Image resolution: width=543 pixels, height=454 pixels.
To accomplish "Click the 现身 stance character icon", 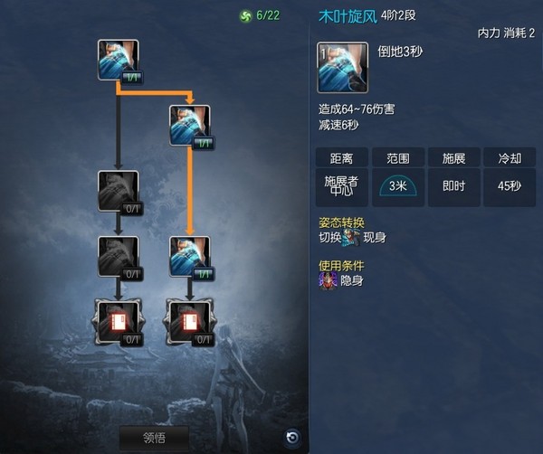I will click(351, 237).
